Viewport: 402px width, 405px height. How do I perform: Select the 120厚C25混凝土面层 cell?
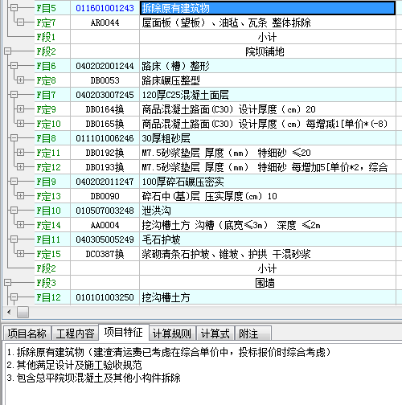[x=268, y=95]
